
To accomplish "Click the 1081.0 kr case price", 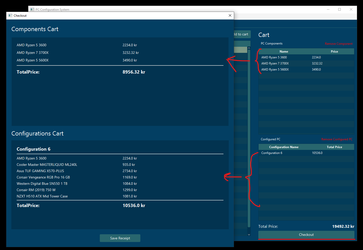I will click(x=130, y=196).
